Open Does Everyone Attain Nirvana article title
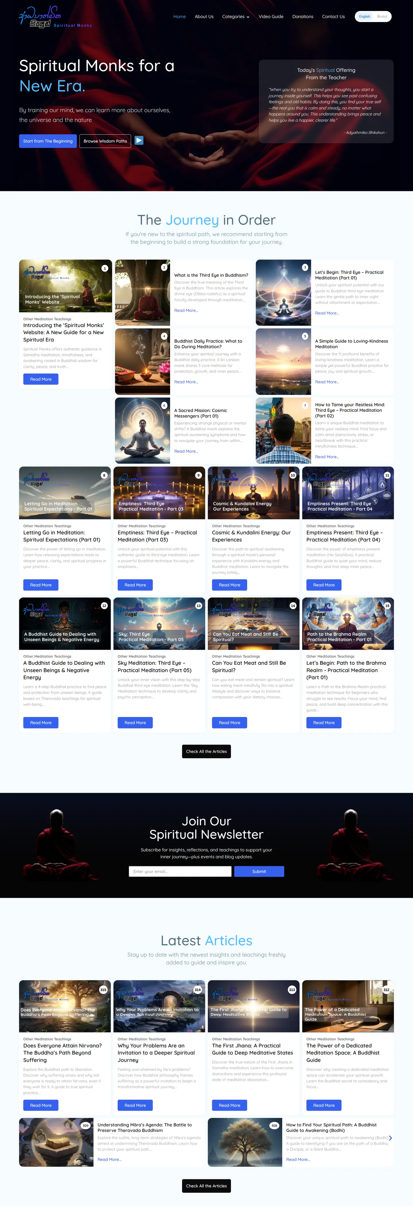Image resolution: width=413 pixels, height=1206 pixels. click(x=63, y=1052)
